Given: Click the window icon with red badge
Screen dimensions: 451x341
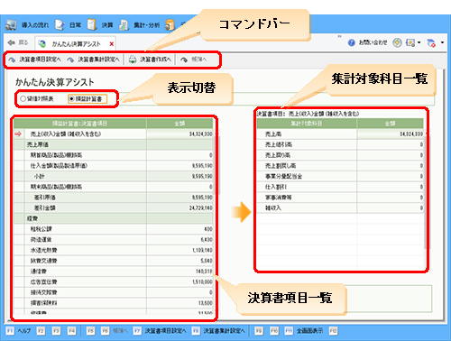Looking at the screenshot, I should point(431,43).
